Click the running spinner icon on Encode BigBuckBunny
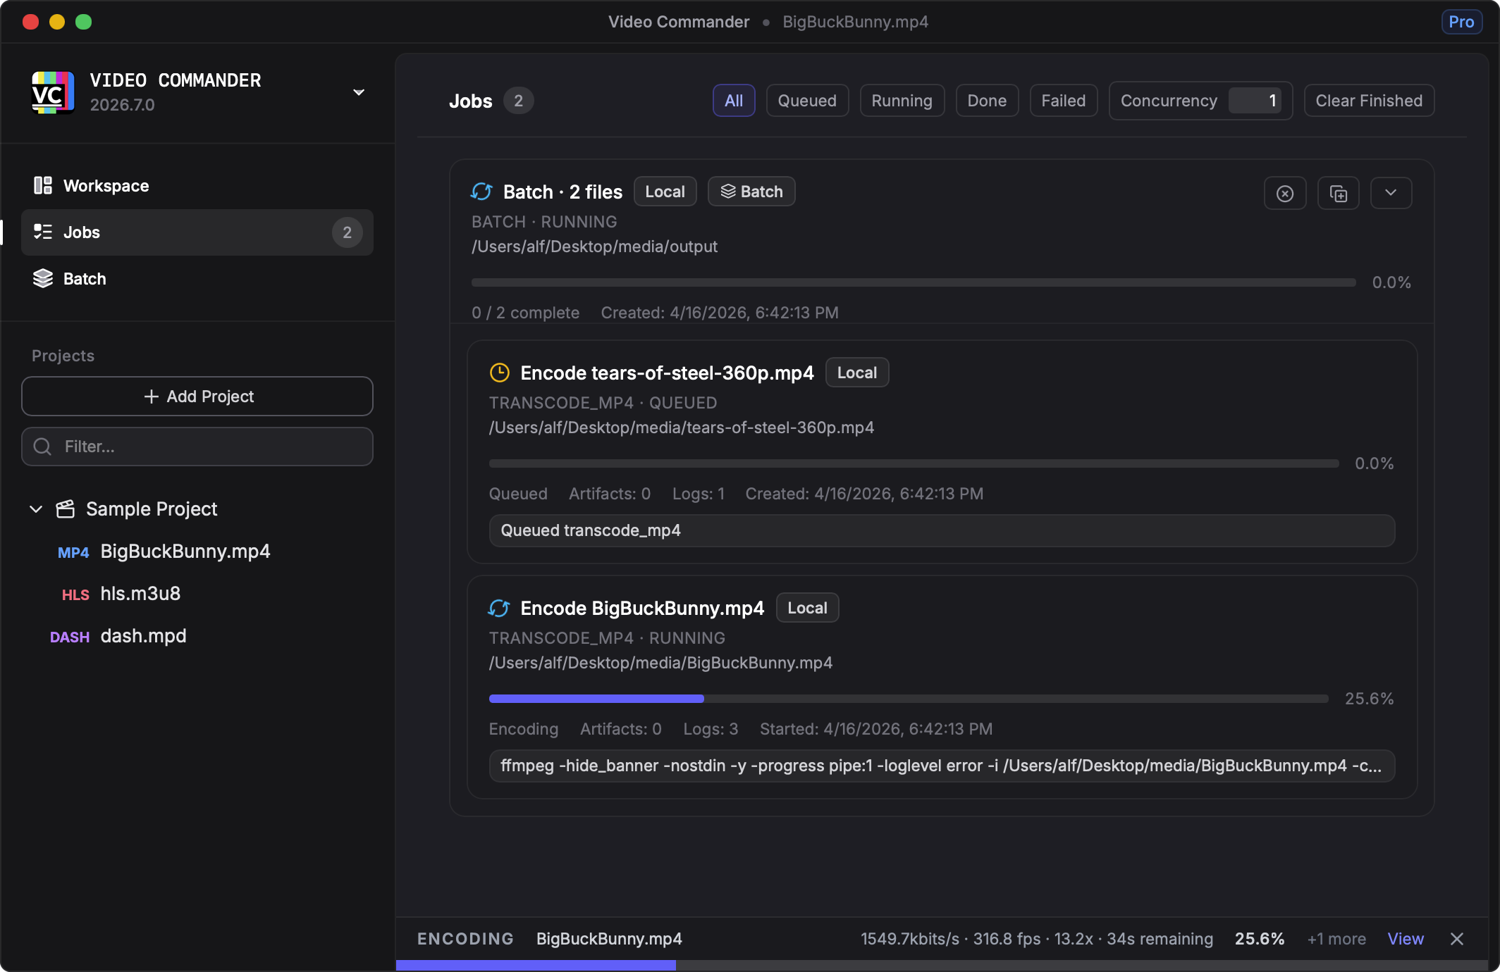 pyautogui.click(x=499, y=608)
